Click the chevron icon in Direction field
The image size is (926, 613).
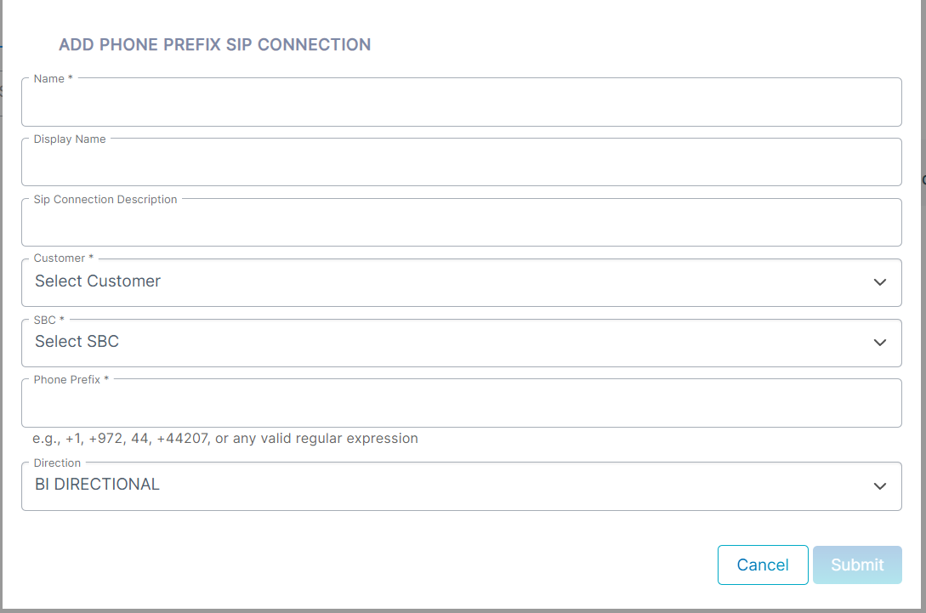(x=879, y=486)
